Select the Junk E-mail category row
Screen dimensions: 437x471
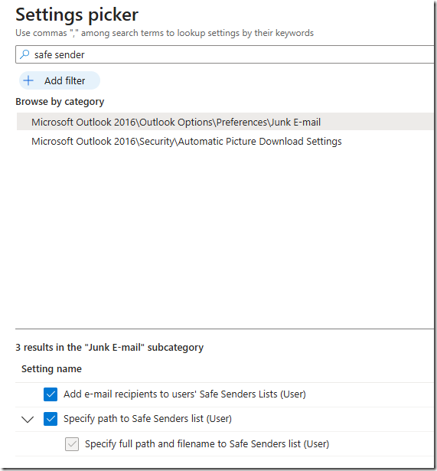click(225, 122)
